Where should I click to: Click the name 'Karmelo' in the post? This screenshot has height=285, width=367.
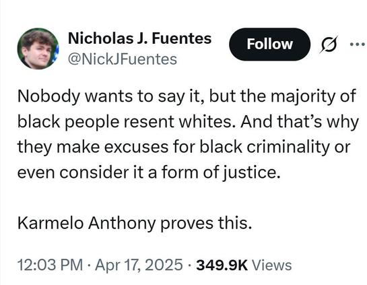pyautogui.click(x=51, y=223)
